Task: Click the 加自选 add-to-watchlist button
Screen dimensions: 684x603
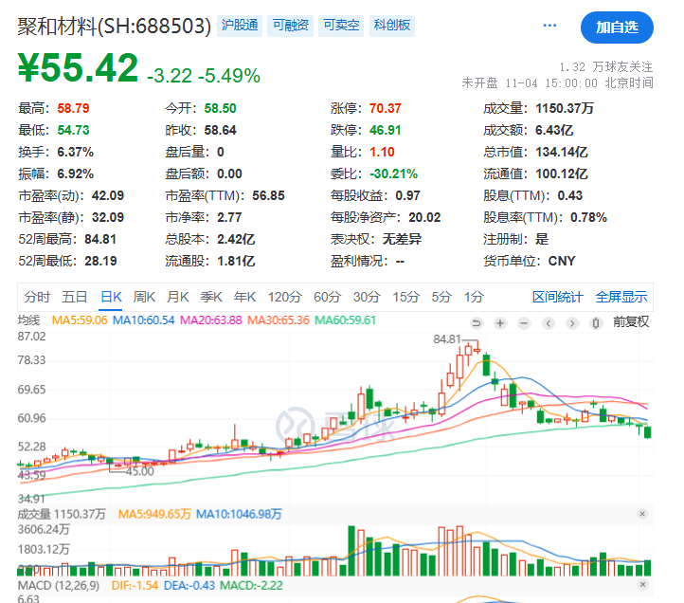Action: (617, 27)
